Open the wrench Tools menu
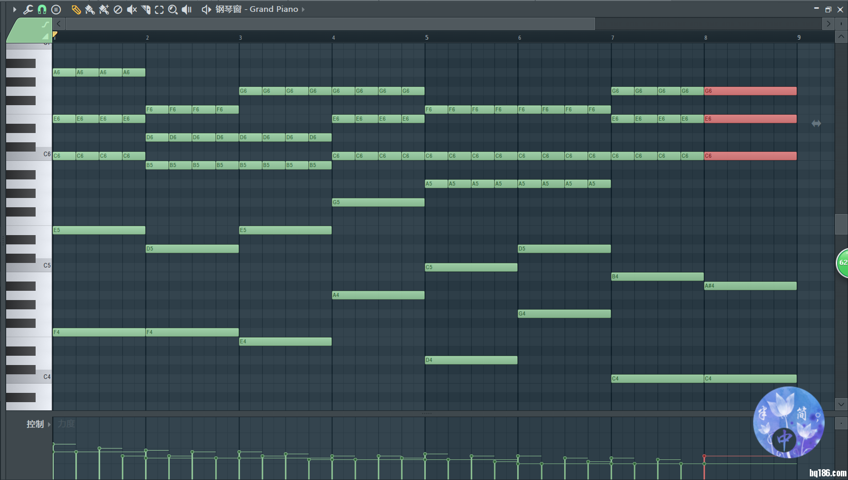The image size is (848, 480). pyautogui.click(x=28, y=9)
